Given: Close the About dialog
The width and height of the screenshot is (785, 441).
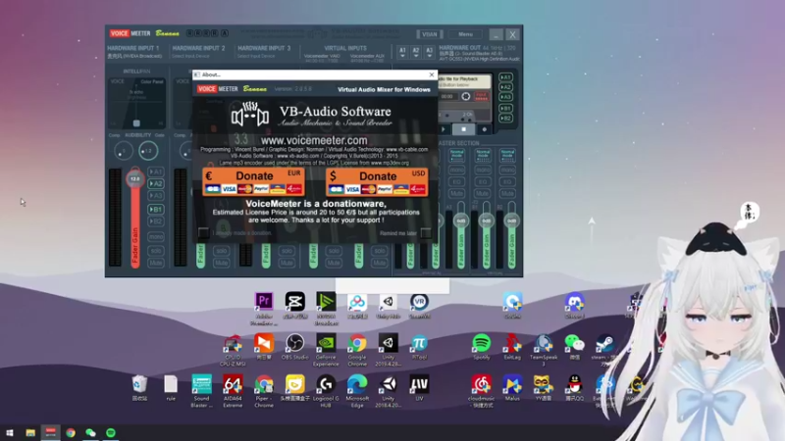Looking at the screenshot, I should point(432,74).
